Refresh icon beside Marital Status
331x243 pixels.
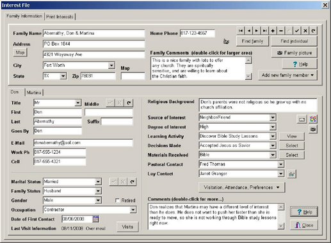(133, 182)
